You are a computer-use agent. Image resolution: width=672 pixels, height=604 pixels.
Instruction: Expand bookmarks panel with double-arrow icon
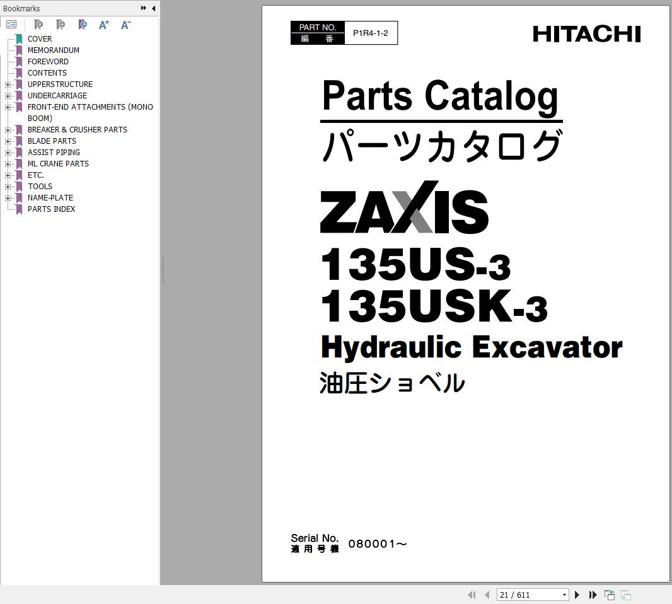(x=144, y=8)
